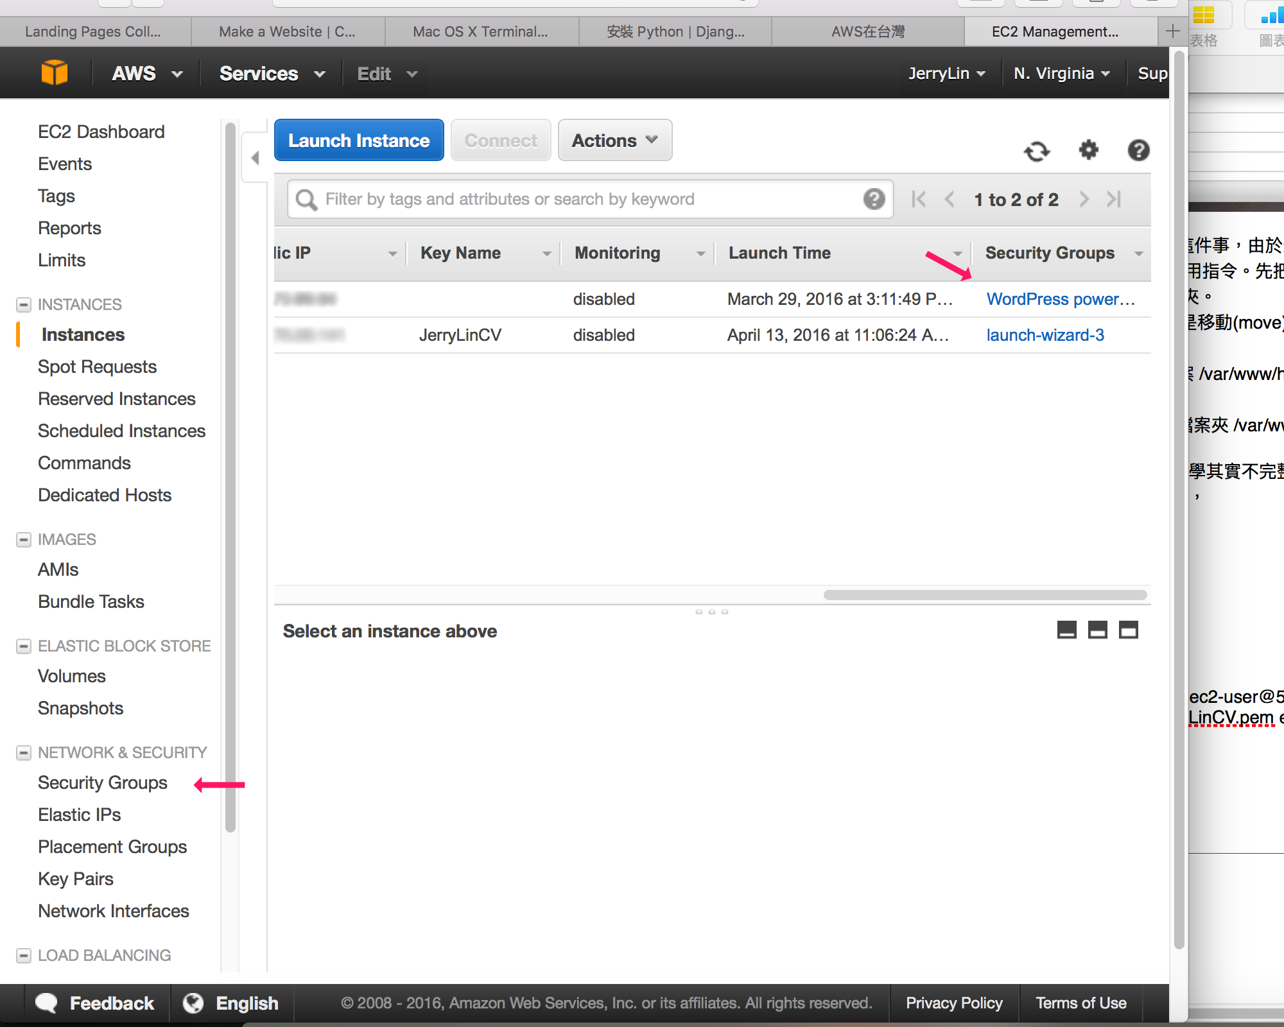Click the filter search magnifier icon
Viewport: 1284px width, 1027px height.
click(x=306, y=200)
